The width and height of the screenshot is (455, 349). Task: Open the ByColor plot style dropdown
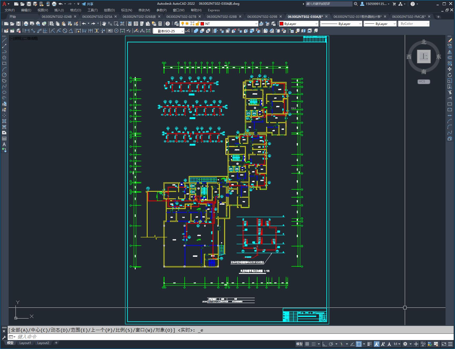(x=413, y=24)
